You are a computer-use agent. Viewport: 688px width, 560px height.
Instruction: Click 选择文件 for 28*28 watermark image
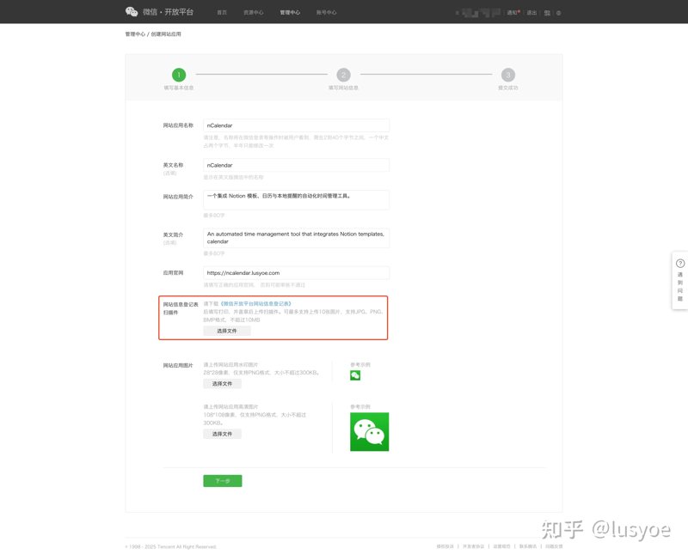(222, 384)
